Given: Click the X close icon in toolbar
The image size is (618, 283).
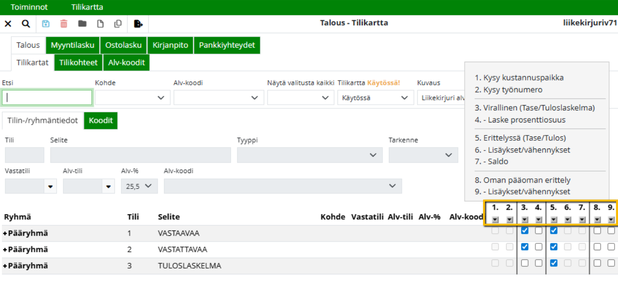Looking at the screenshot, I should (x=8, y=24).
